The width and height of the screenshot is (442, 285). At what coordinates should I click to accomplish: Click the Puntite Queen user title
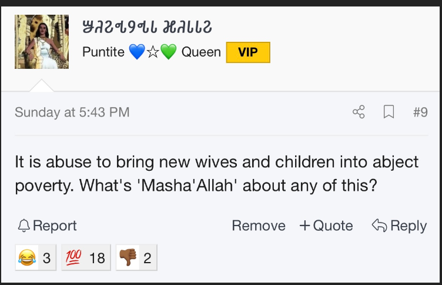[x=152, y=52]
